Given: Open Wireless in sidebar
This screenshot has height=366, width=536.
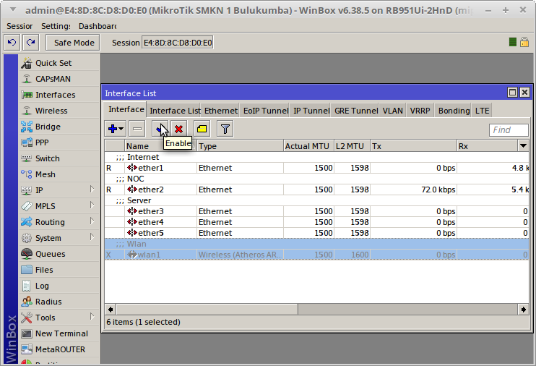Looking at the screenshot, I should (59, 111).
